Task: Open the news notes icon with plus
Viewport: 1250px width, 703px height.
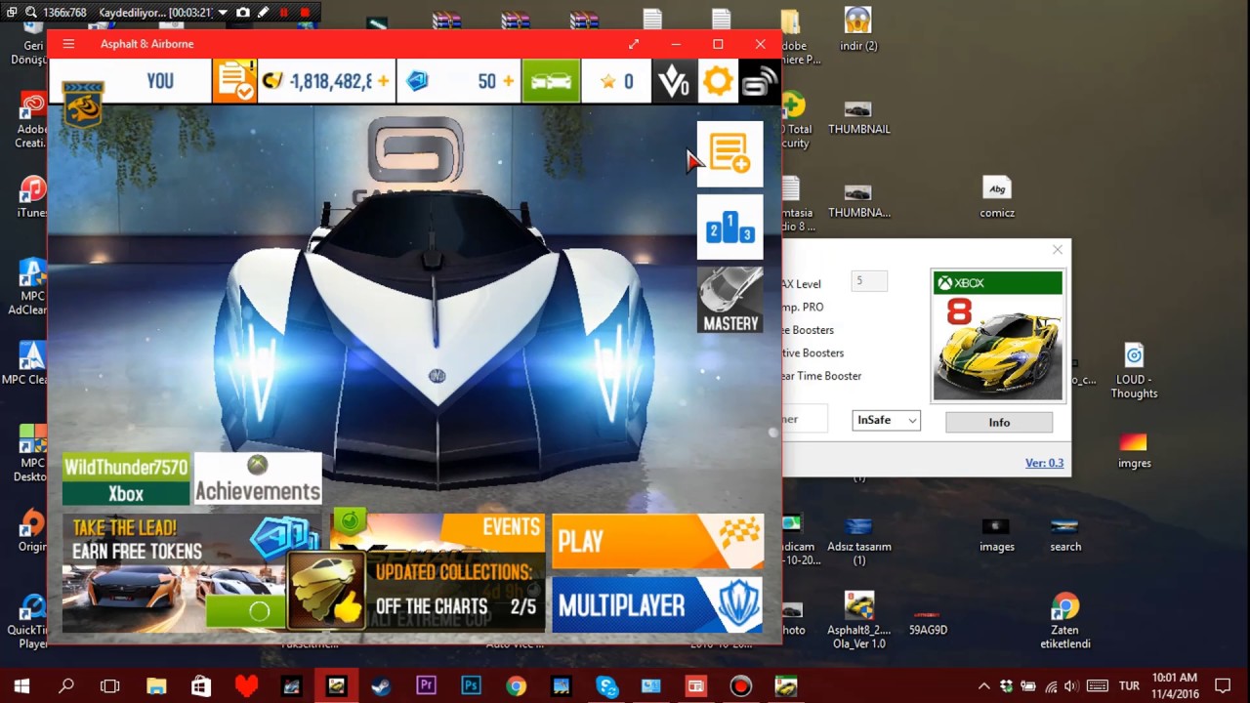Action: tap(729, 154)
